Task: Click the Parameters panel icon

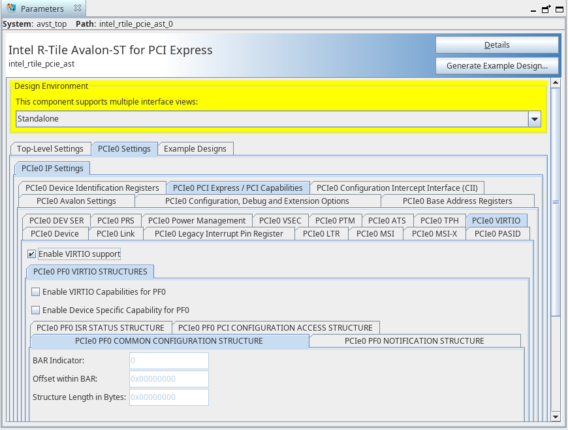Action: [11, 8]
